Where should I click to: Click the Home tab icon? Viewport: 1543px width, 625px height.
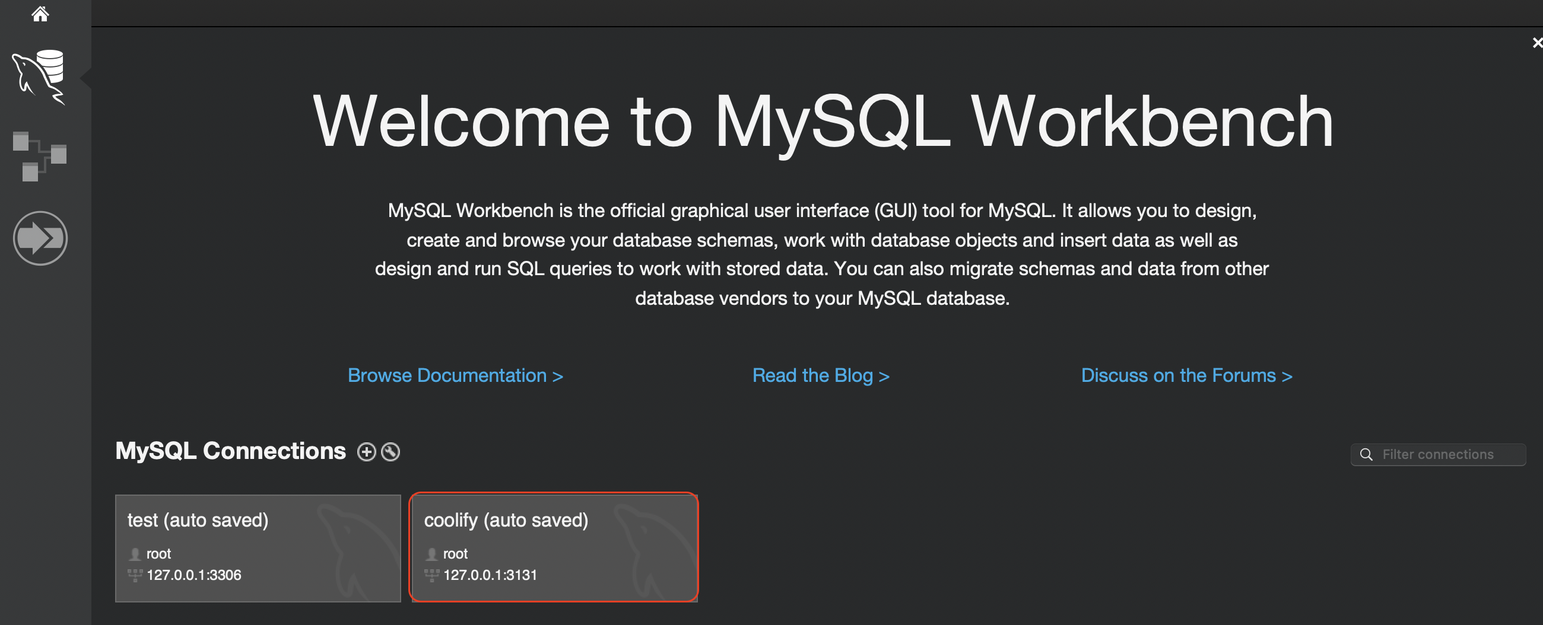point(40,14)
